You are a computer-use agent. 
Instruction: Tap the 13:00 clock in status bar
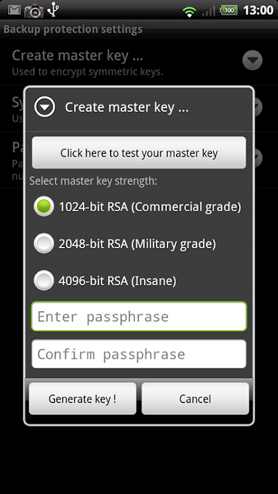(x=258, y=10)
